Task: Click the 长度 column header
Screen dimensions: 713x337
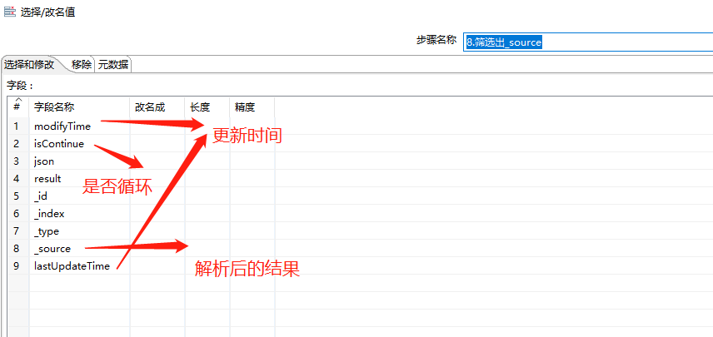Action: coord(207,107)
